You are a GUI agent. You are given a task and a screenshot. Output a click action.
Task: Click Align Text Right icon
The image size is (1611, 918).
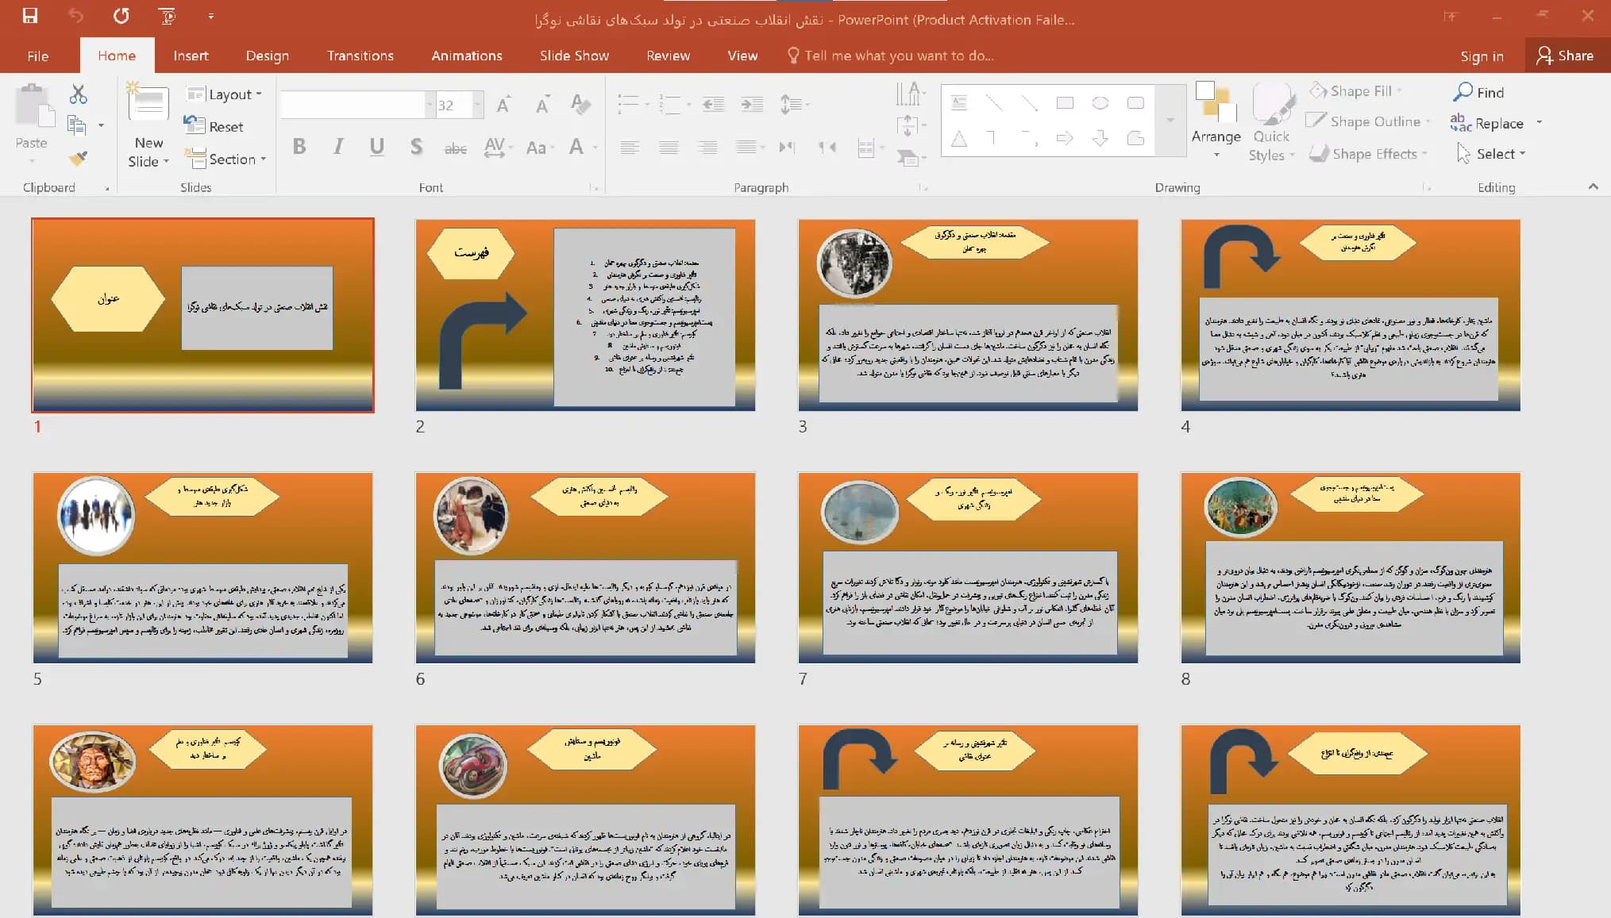[x=707, y=147]
